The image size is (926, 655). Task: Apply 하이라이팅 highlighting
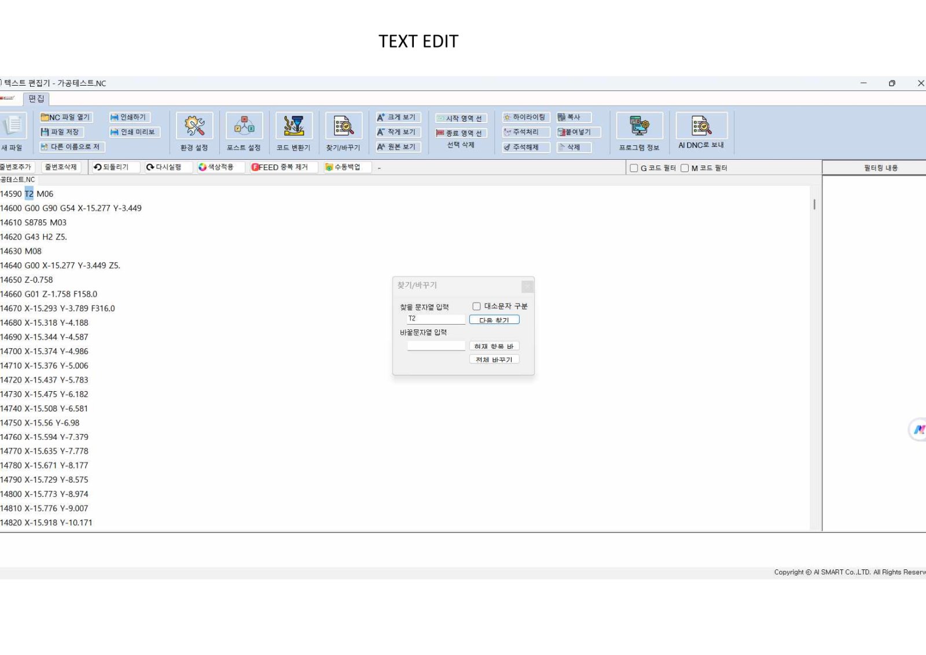(525, 117)
